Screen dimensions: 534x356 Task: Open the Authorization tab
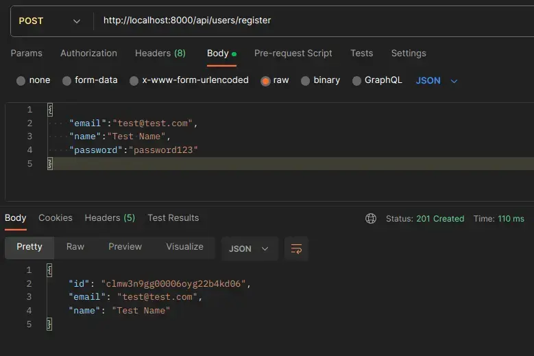click(88, 54)
